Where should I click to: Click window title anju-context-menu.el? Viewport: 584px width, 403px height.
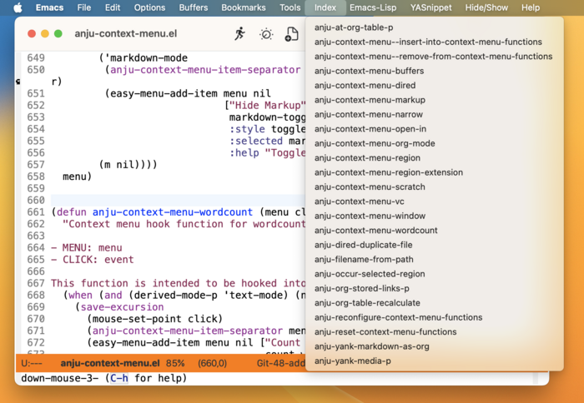point(125,33)
